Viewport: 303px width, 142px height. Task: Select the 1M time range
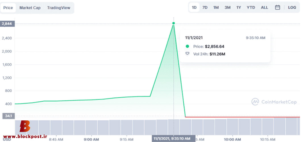coord(216,8)
